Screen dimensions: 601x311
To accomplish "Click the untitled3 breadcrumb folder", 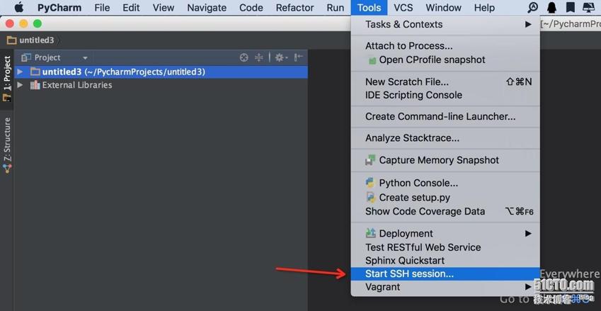I will coord(30,40).
